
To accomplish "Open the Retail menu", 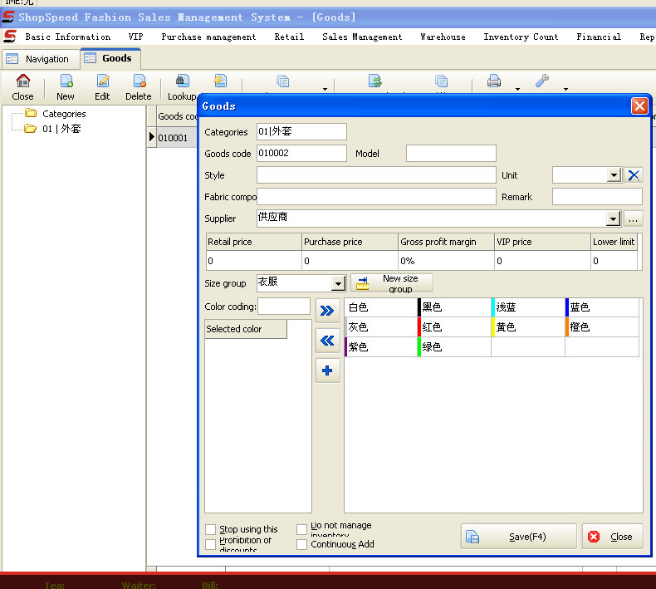I will click(x=289, y=37).
